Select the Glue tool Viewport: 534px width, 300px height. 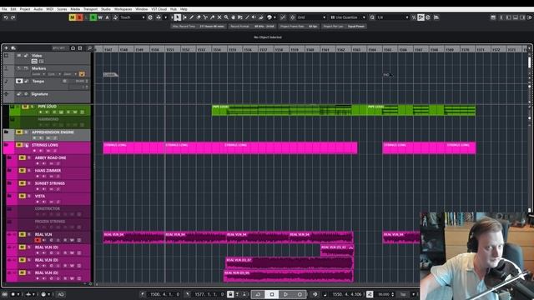[213, 17]
